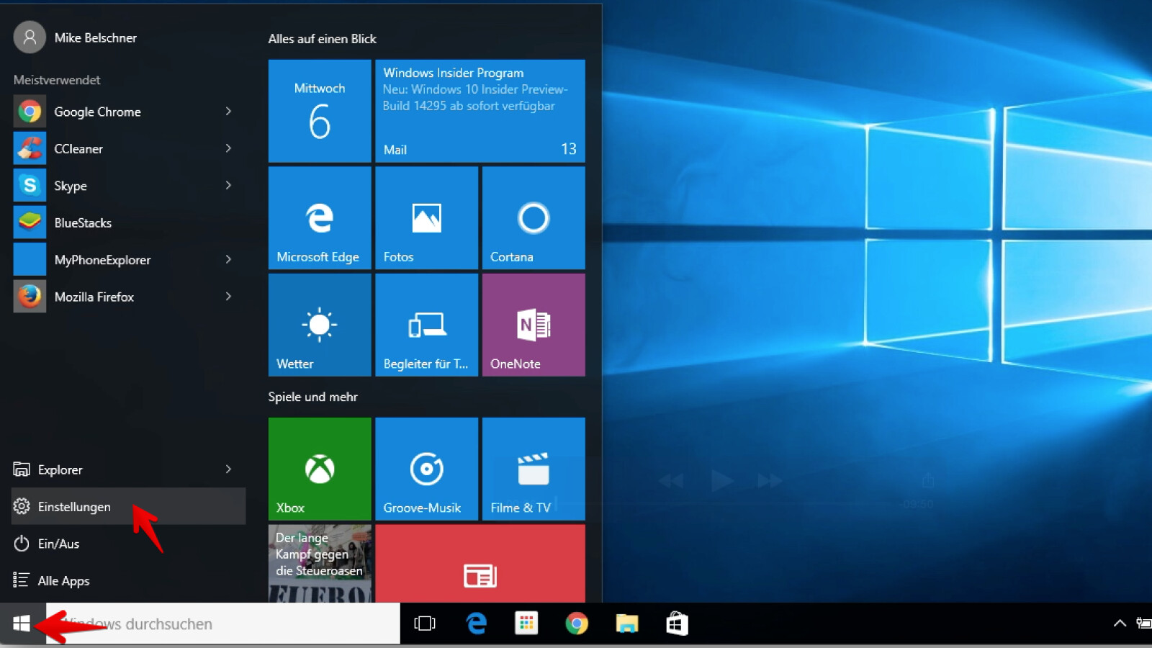Open the Xbox tile
This screenshot has height=648, width=1152.
[320, 468]
